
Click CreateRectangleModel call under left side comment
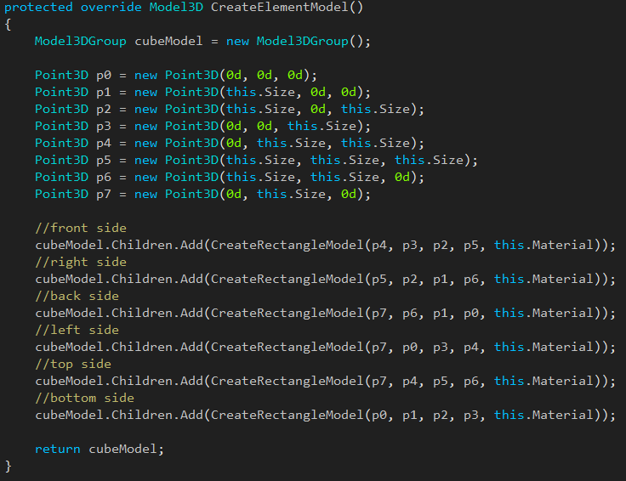[287, 347]
